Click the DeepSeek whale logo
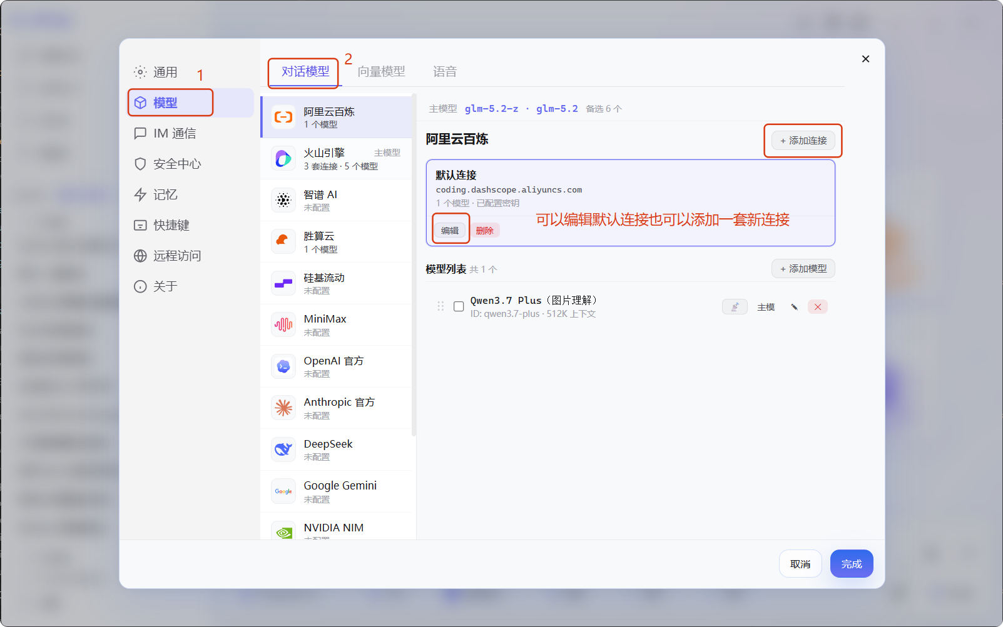This screenshot has width=1003, height=627. coord(283,449)
